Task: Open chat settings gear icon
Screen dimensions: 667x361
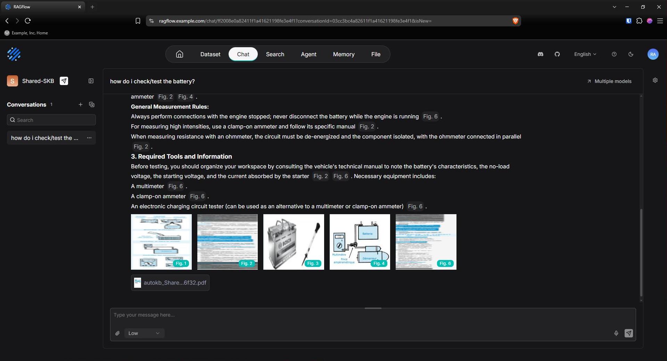Action: click(655, 80)
